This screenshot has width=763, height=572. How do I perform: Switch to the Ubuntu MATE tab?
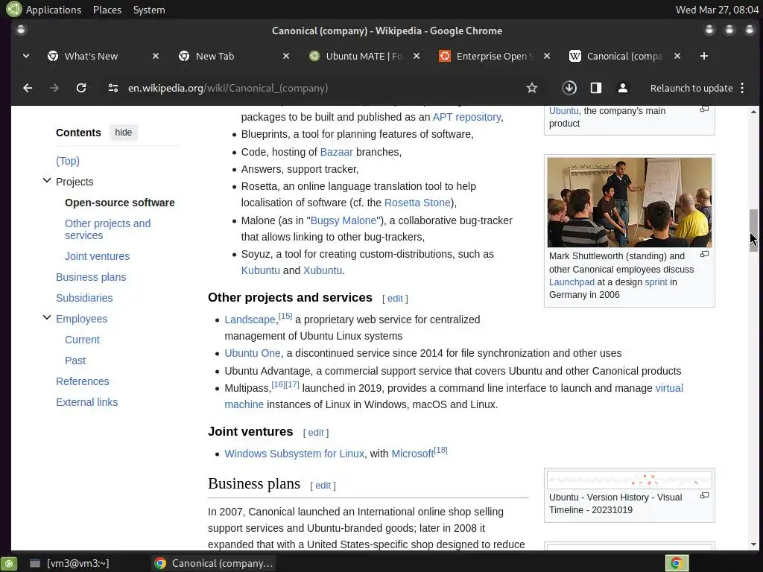[364, 56]
